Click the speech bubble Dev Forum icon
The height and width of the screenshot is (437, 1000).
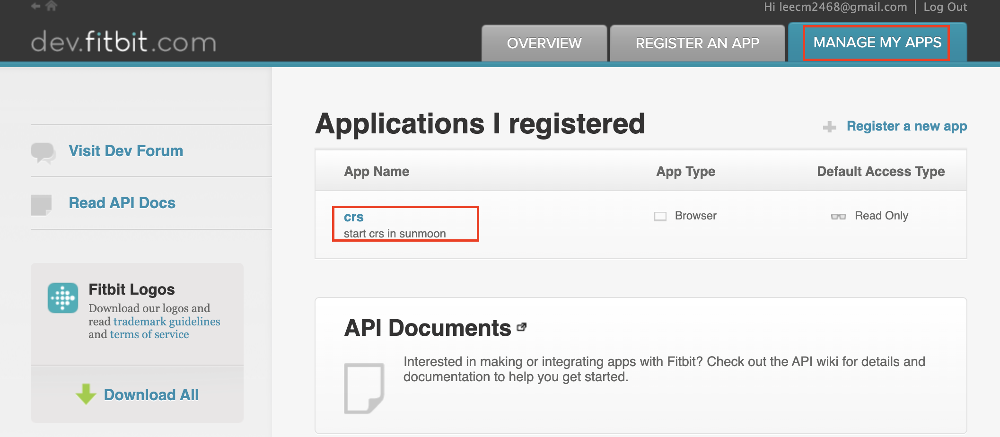(x=43, y=153)
